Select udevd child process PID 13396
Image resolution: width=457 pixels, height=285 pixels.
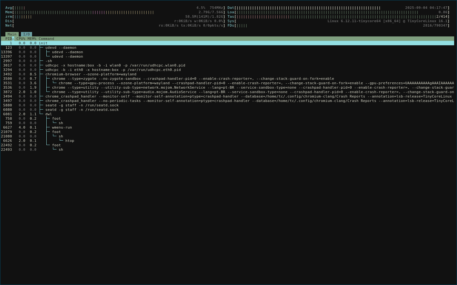[x=228, y=52]
